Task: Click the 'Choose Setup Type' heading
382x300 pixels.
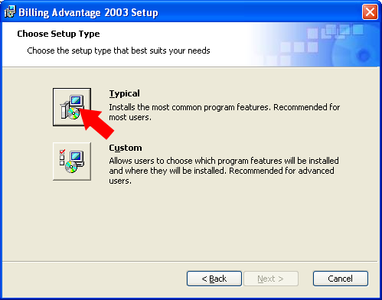Action: tap(58, 34)
